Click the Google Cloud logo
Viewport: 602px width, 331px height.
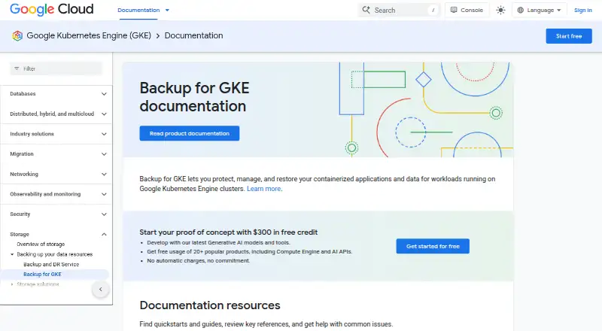[51, 9]
